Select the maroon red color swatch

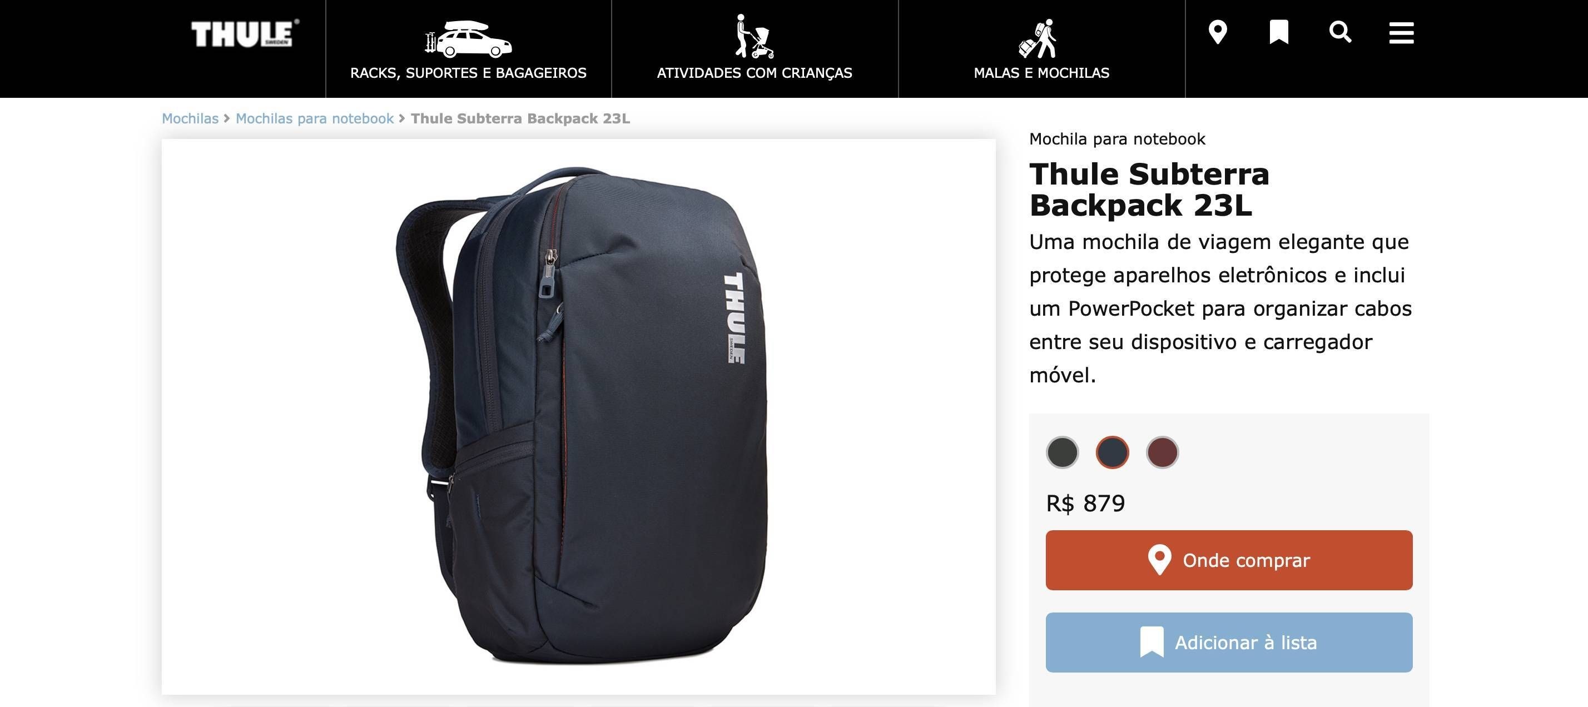click(x=1162, y=452)
